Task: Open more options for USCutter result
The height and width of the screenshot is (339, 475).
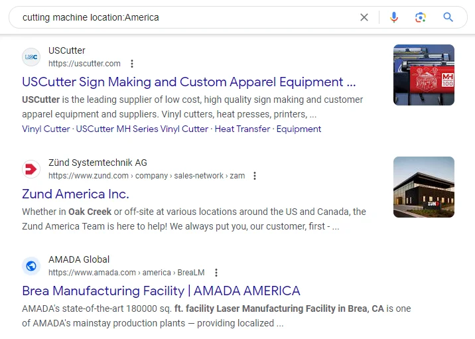Action: tap(132, 64)
